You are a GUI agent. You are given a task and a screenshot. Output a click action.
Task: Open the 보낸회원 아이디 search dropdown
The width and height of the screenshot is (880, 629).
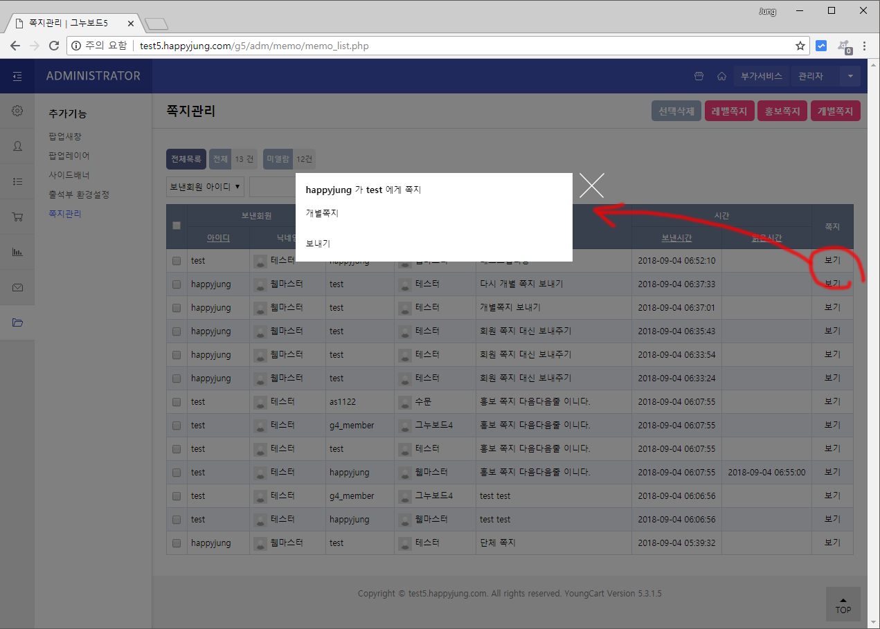click(205, 186)
